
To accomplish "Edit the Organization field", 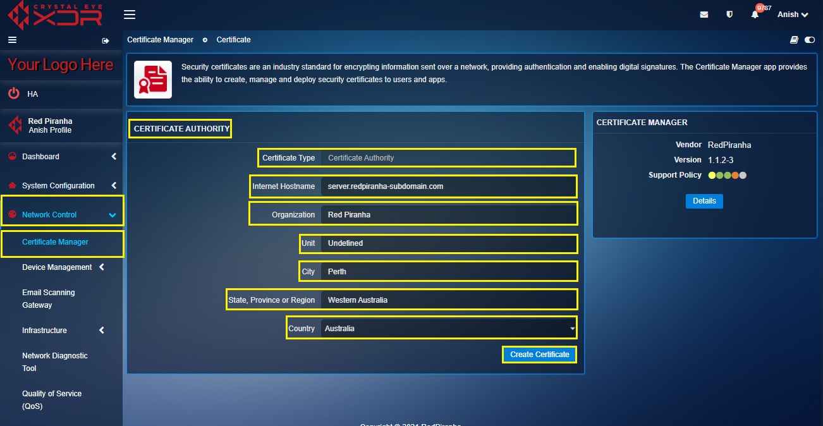I will pos(448,214).
